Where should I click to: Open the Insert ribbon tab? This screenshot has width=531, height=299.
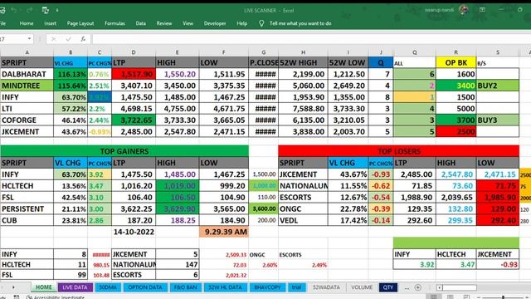pyautogui.click(x=50, y=23)
